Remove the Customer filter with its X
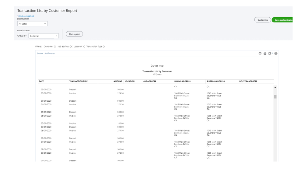The width and height of the screenshot is (304, 171). 55,47
